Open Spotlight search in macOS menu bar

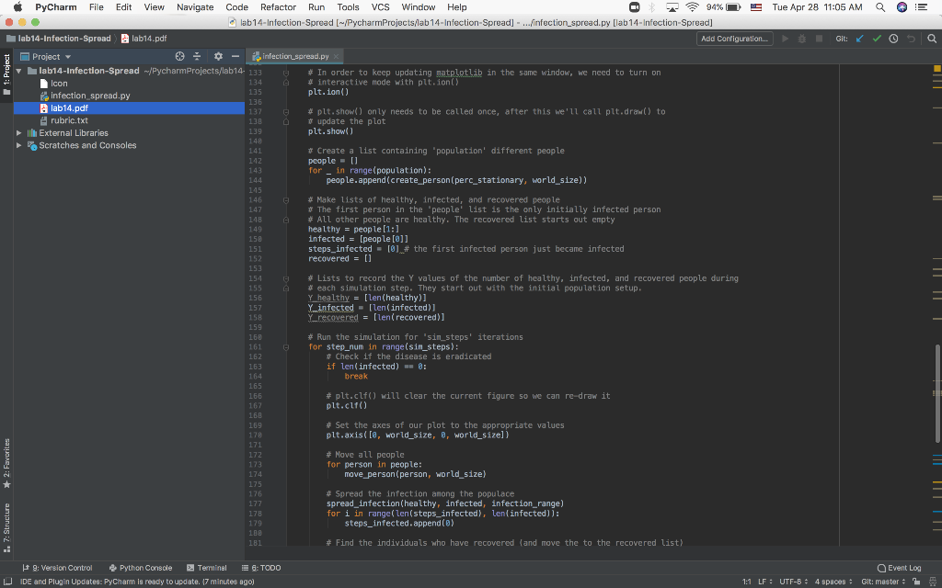click(x=880, y=7)
